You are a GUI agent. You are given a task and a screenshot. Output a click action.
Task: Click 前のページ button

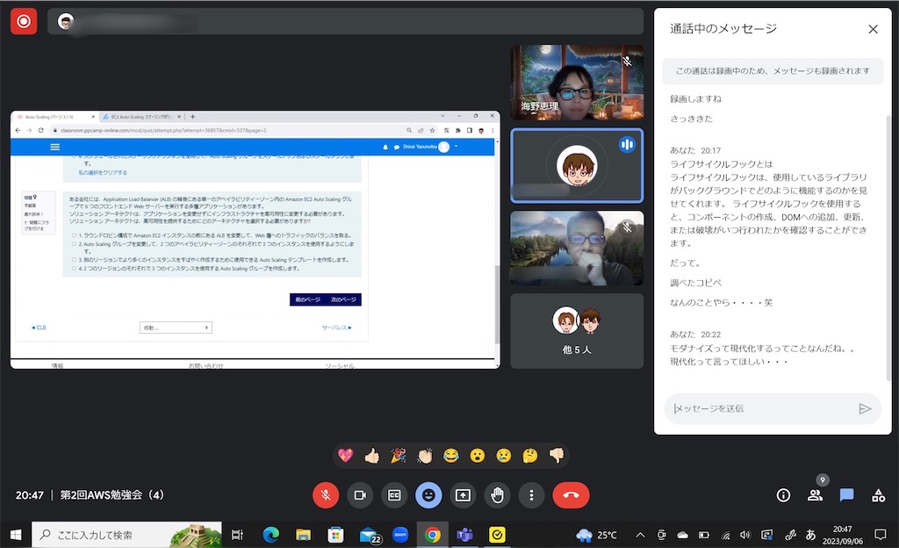click(308, 299)
